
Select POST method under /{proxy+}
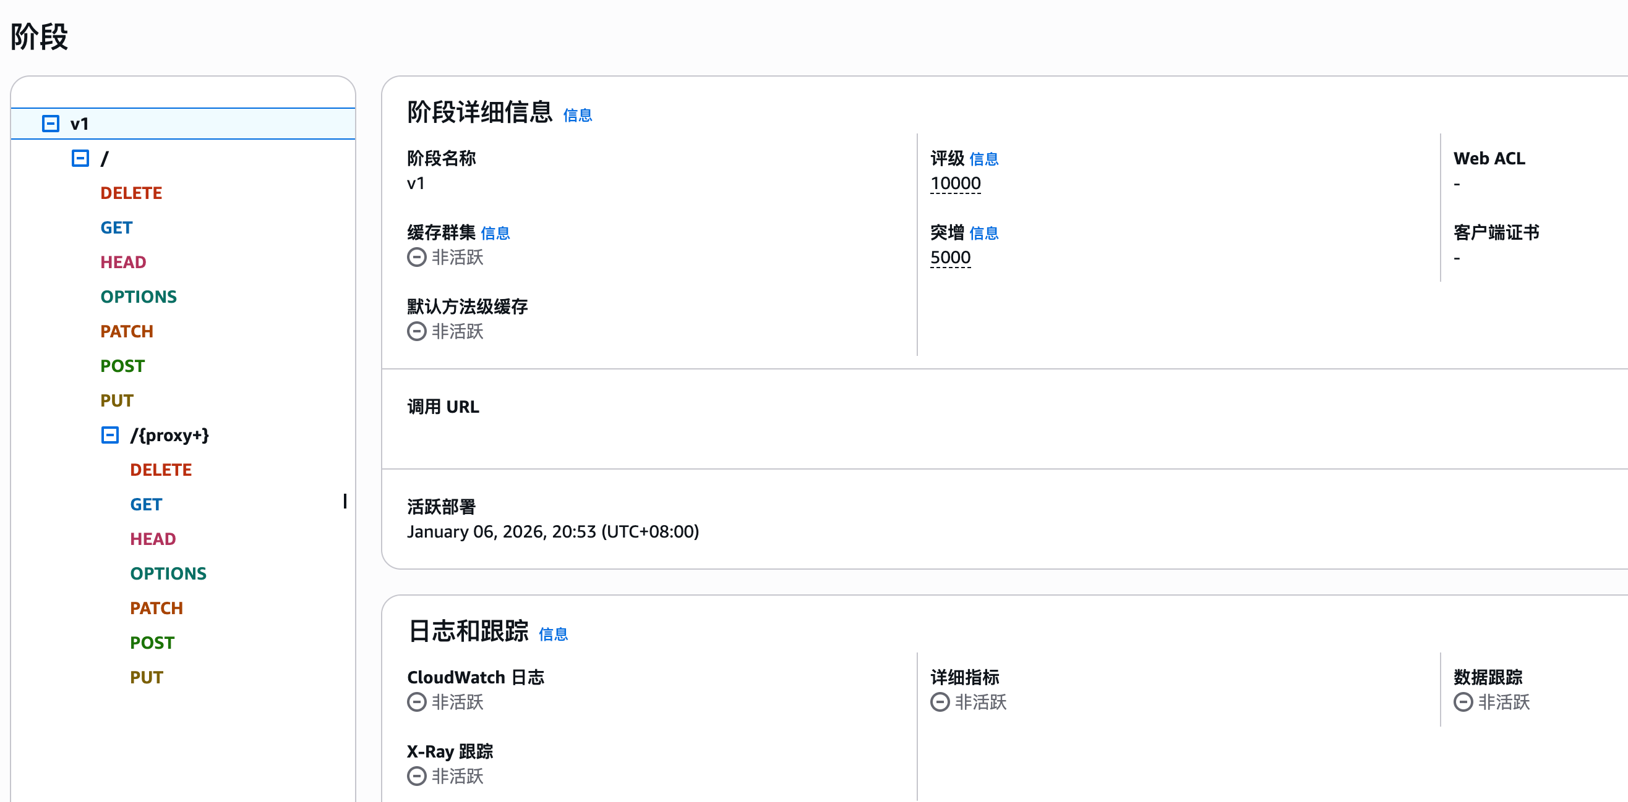tap(152, 643)
